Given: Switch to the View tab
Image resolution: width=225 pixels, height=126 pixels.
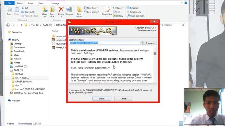Looking at the screenshot, I should (40, 3).
